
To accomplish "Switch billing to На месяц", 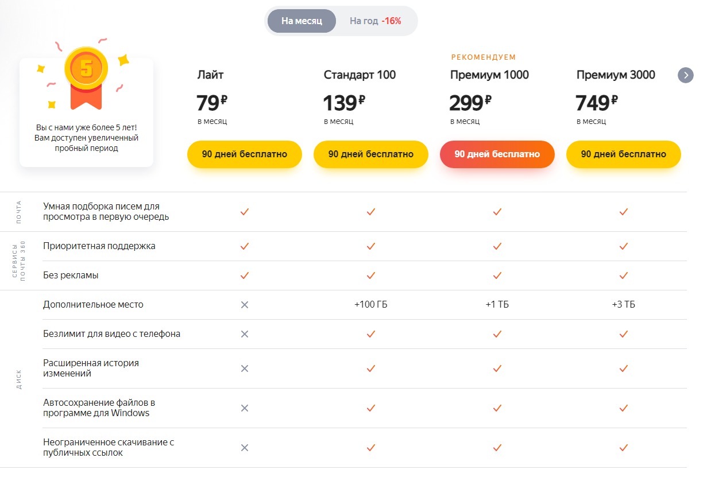I will click(x=302, y=21).
